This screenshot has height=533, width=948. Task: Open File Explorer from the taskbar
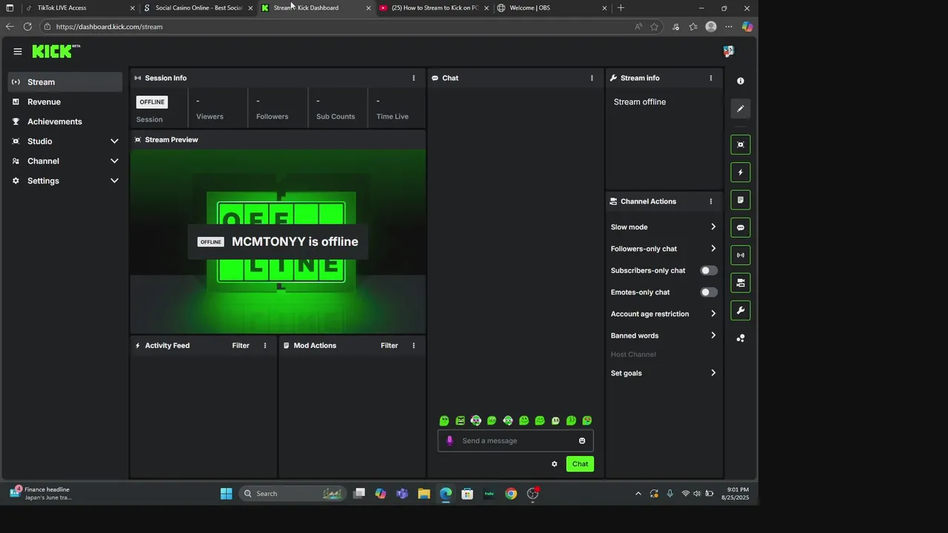[x=424, y=494]
